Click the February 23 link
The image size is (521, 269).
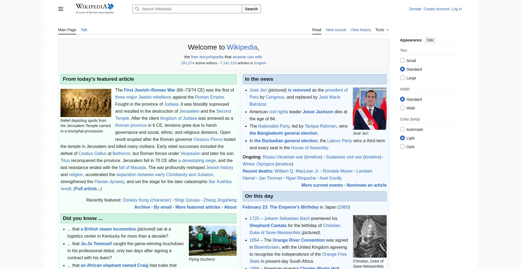[x=255, y=207]
